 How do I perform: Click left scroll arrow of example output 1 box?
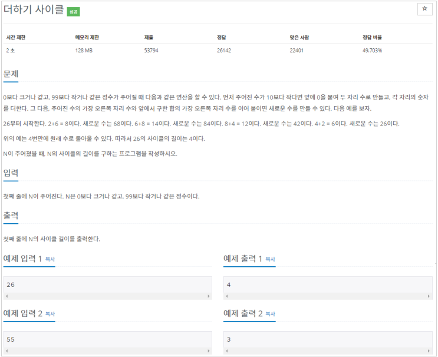(x=227, y=296)
